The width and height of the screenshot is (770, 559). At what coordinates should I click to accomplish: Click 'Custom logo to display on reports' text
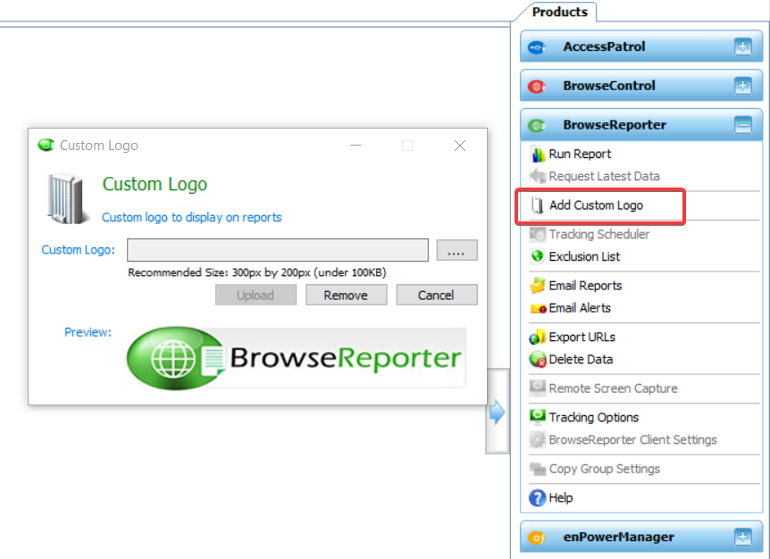click(x=191, y=217)
